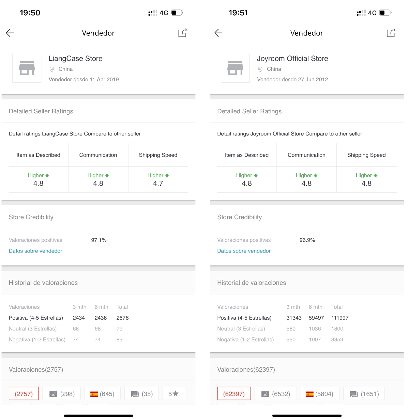Filter Joyroom reviews with photos (6532)
This screenshot has width=409, height=419.
(x=275, y=394)
